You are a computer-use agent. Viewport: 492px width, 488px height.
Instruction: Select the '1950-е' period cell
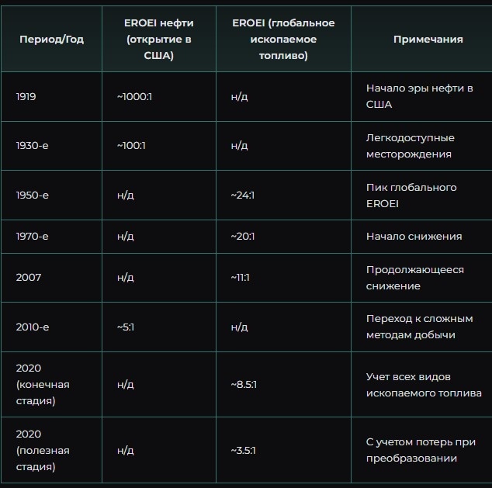[33, 195]
